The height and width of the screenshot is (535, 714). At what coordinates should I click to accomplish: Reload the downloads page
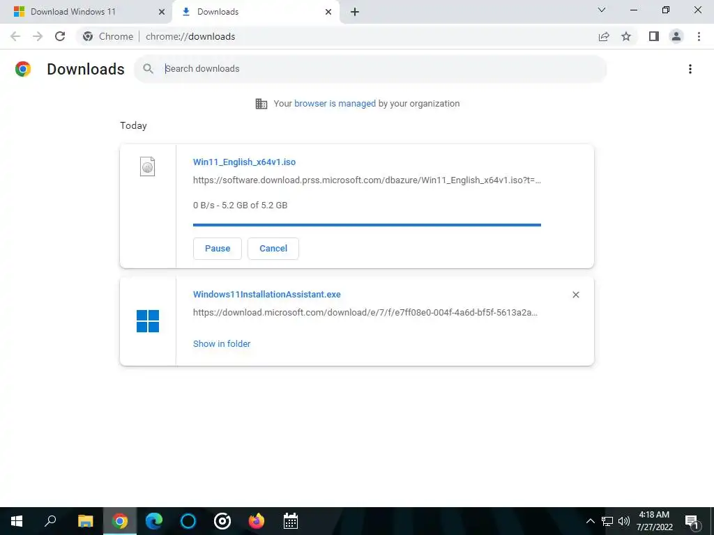pos(60,36)
